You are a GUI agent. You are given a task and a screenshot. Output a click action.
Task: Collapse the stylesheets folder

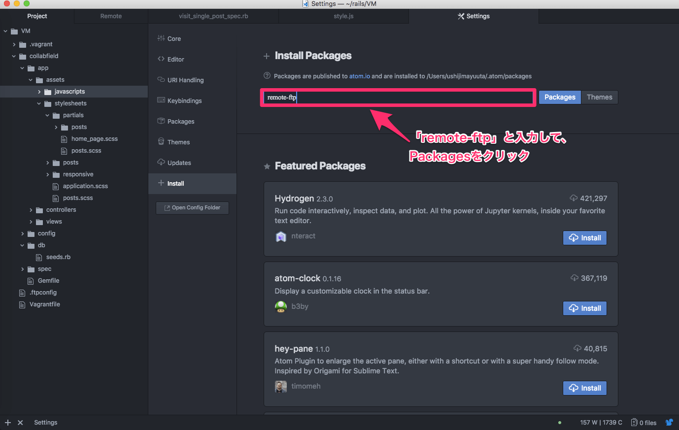click(x=39, y=103)
